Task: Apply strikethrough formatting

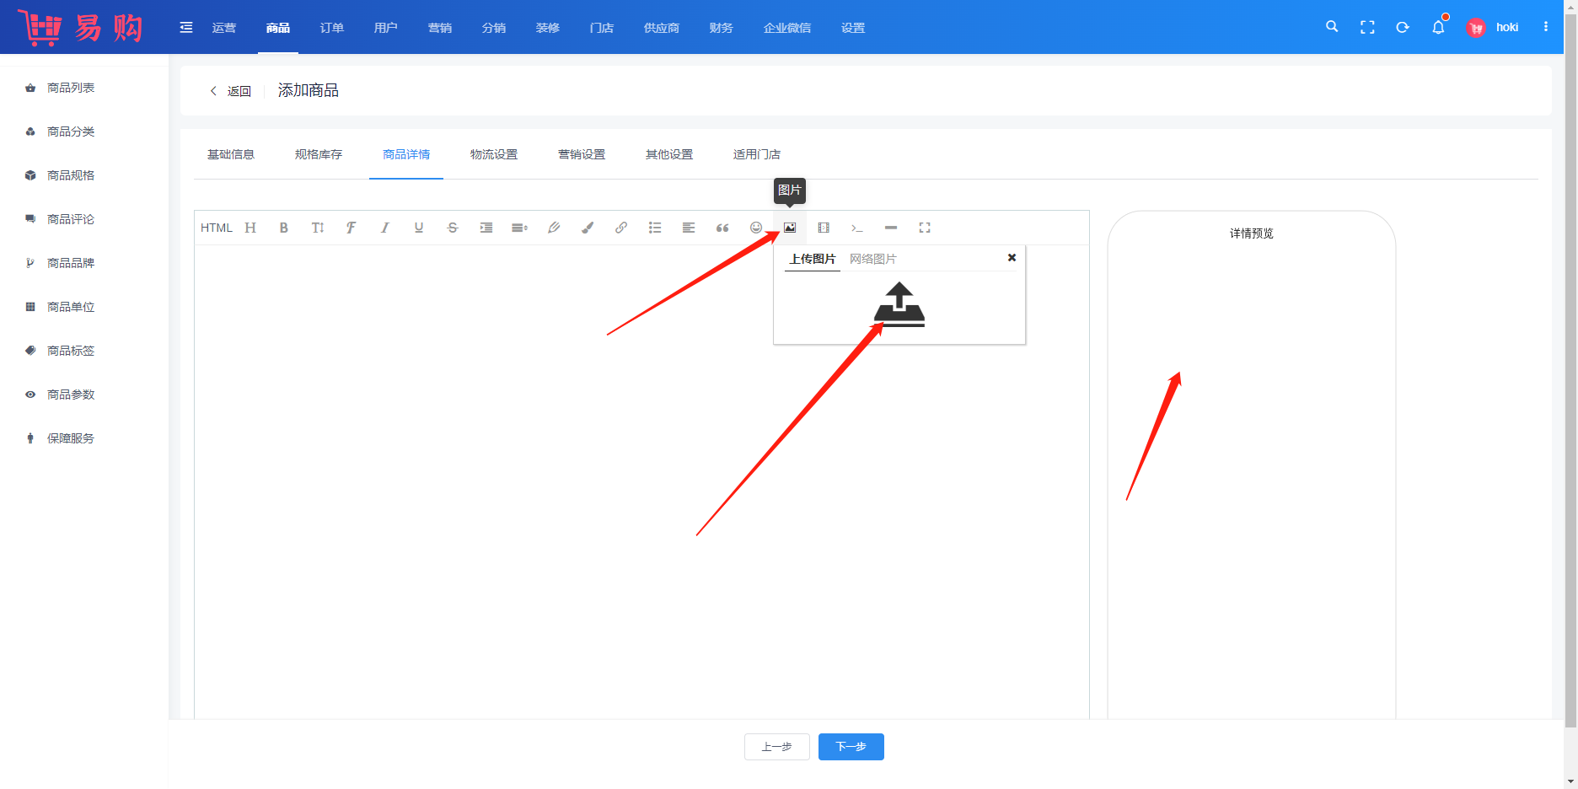Action: (453, 228)
